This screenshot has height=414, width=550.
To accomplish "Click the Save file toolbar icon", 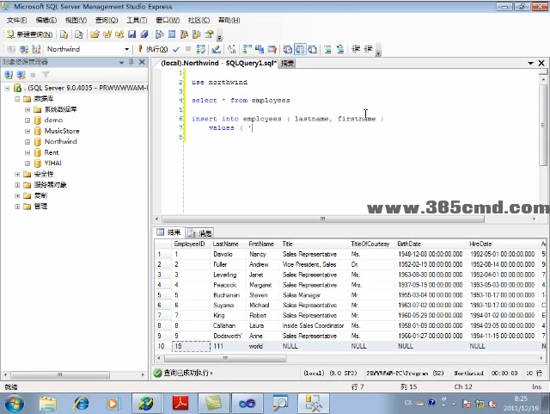I will [131, 34].
